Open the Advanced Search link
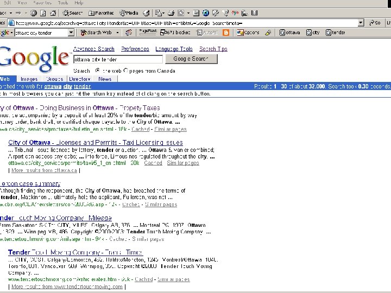Viewport: 391px width, 293px height. [94, 49]
